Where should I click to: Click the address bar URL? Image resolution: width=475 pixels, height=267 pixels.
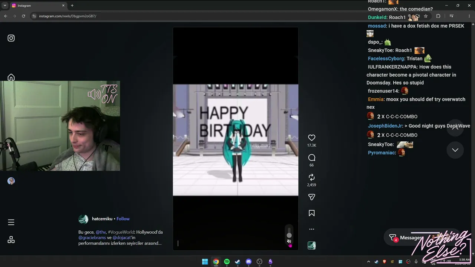pyautogui.click(x=68, y=16)
